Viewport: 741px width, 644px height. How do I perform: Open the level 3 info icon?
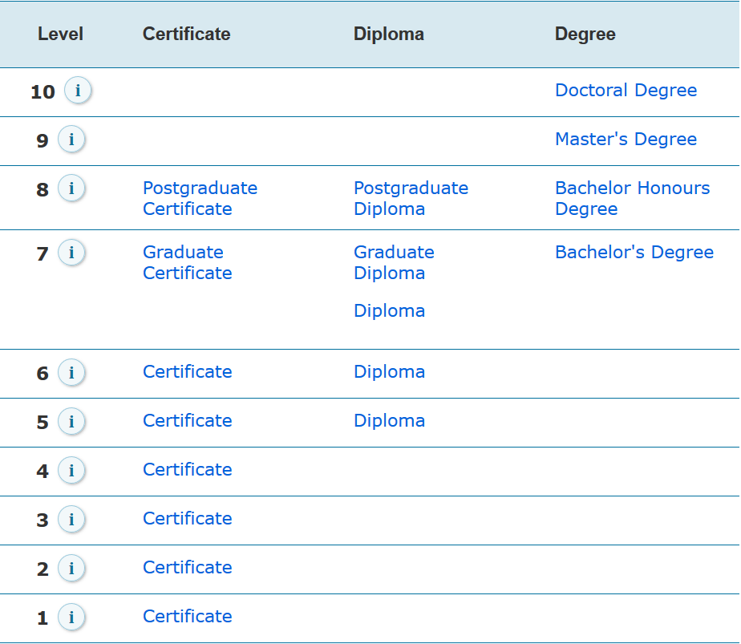pyautogui.click(x=71, y=519)
